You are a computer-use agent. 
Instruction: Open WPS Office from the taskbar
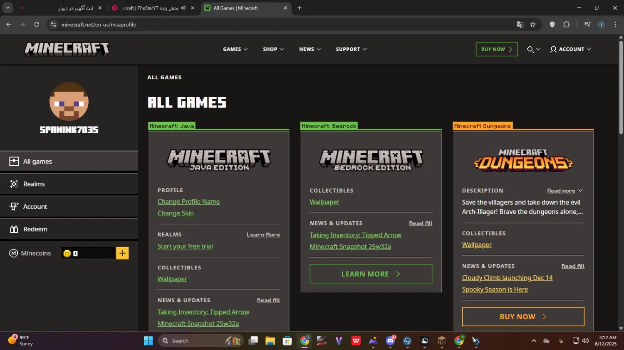pos(356,341)
